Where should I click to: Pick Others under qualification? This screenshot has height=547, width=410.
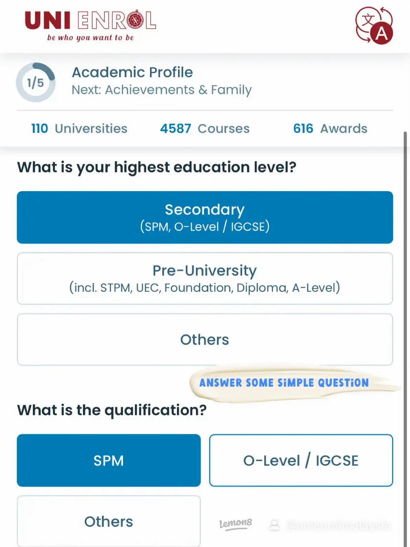(x=109, y=521)
